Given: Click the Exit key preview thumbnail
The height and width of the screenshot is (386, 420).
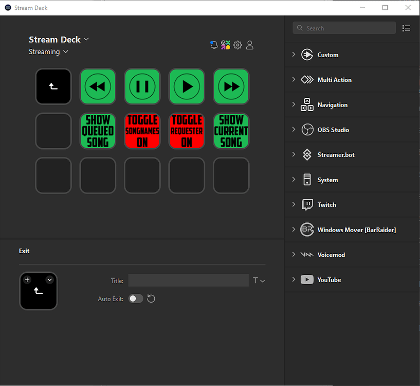Looking at the screenshot, I should click(x=39, y=291).
